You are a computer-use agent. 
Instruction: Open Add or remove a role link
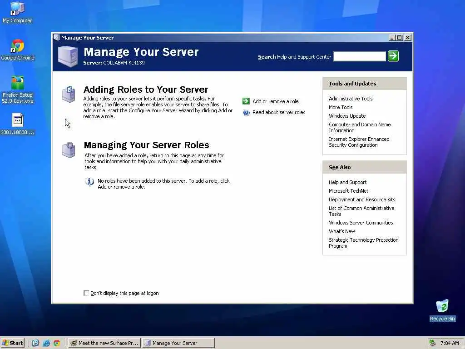tap(276, 101)
